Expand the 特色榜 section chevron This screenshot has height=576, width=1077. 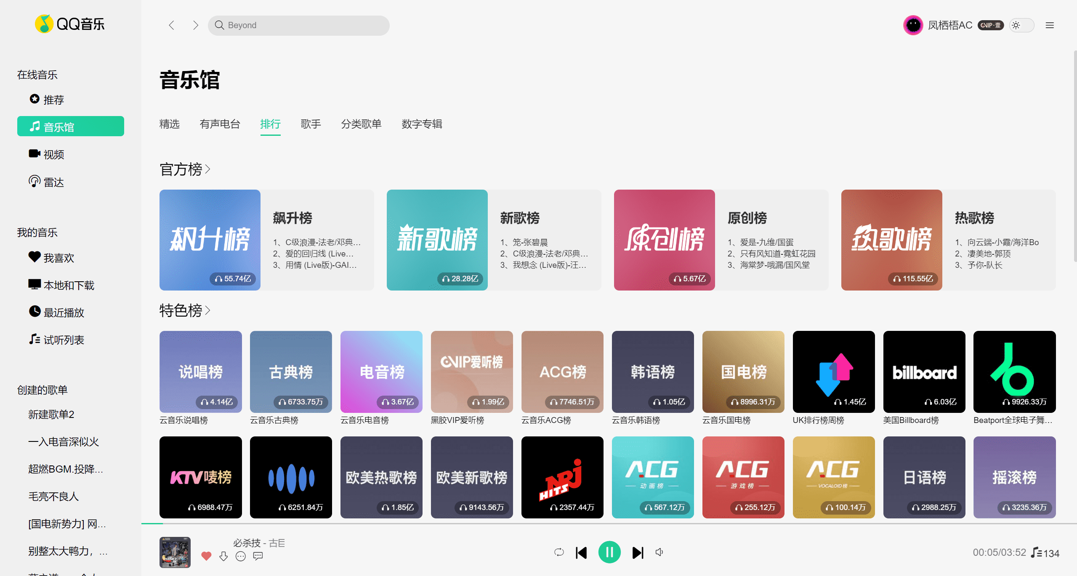(x=207, y=311)
